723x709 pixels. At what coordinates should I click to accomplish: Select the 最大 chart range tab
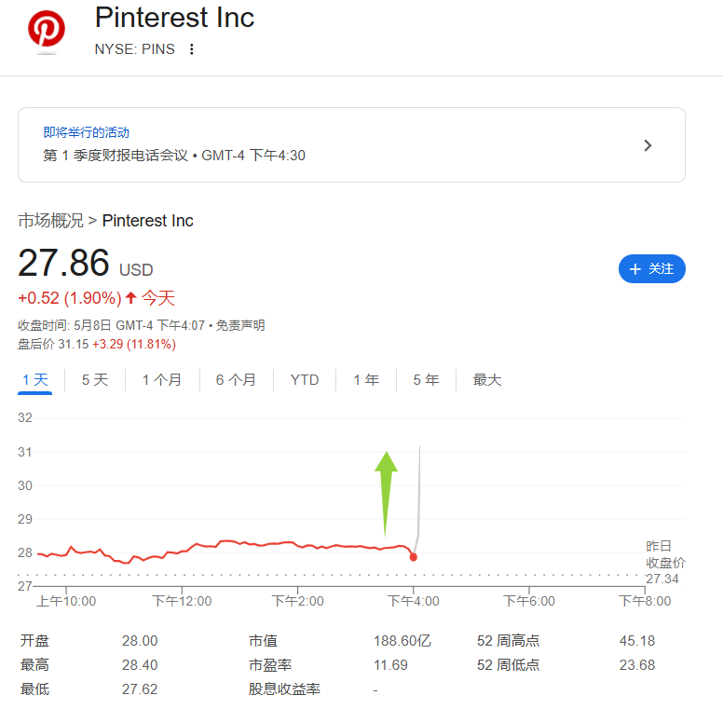pos(487,380)
